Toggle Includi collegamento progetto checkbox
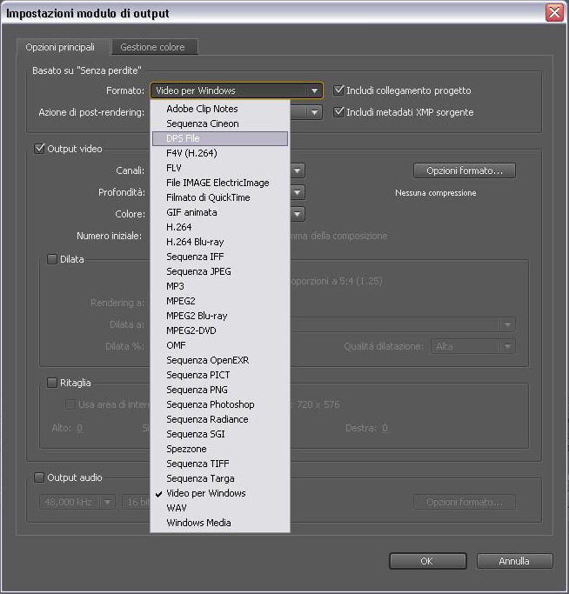This screenshot has height=594, width=569. click(x=338, y=90)
